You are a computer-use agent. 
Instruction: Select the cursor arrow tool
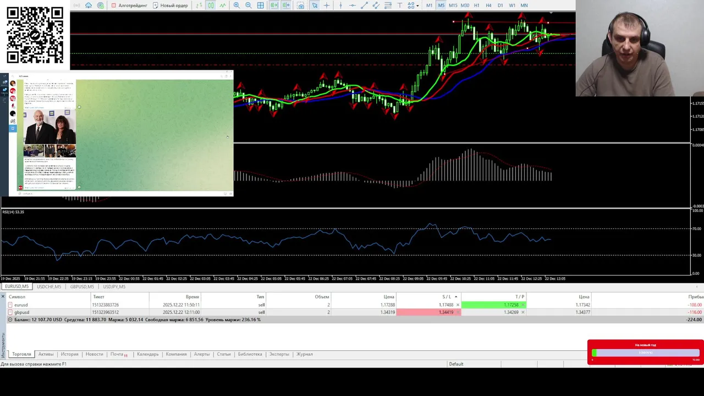[315, 5]
